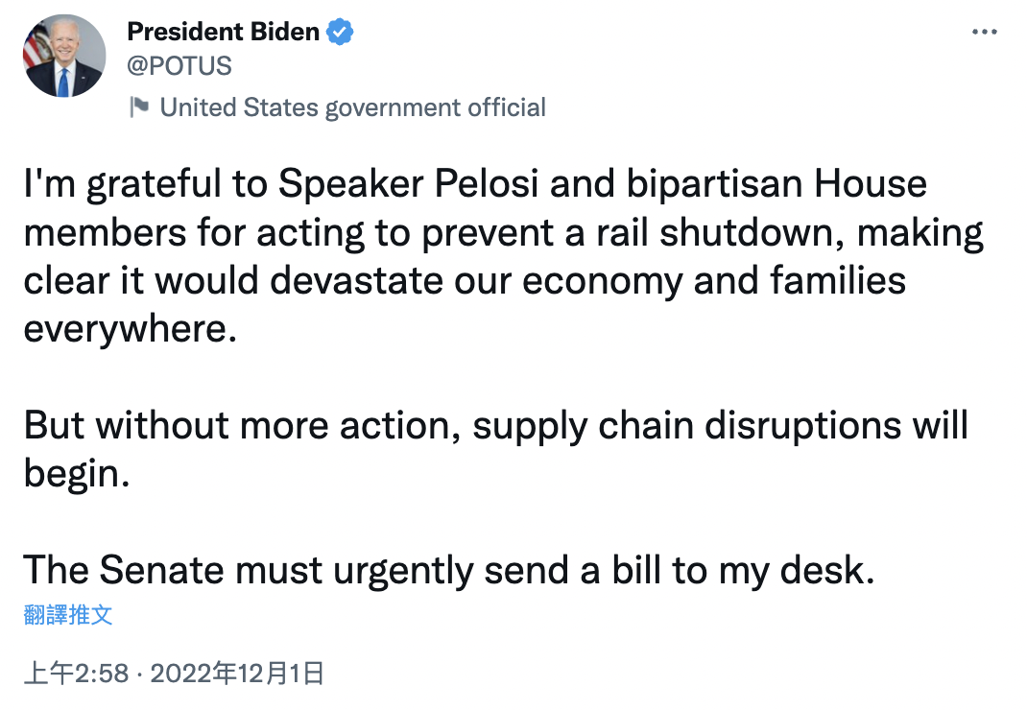
Task: Click the 翻譯推文 translate tweet link
Action: (68, 615)
